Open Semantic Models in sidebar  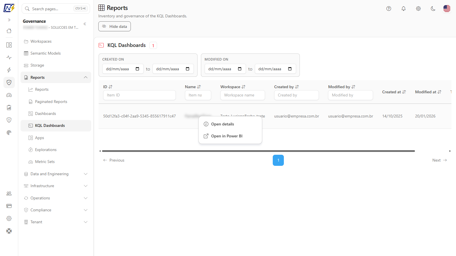tap(56, 53)
